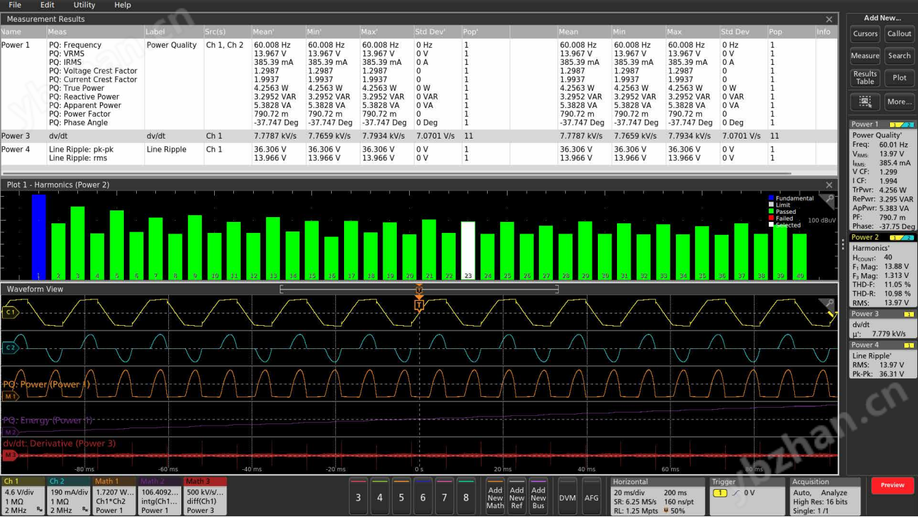Select the blue fundamental harmonic bar 1

pos(38,237)
